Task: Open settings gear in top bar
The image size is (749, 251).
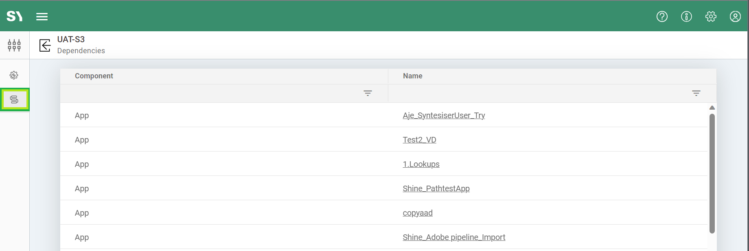Action: click(711, 17)
